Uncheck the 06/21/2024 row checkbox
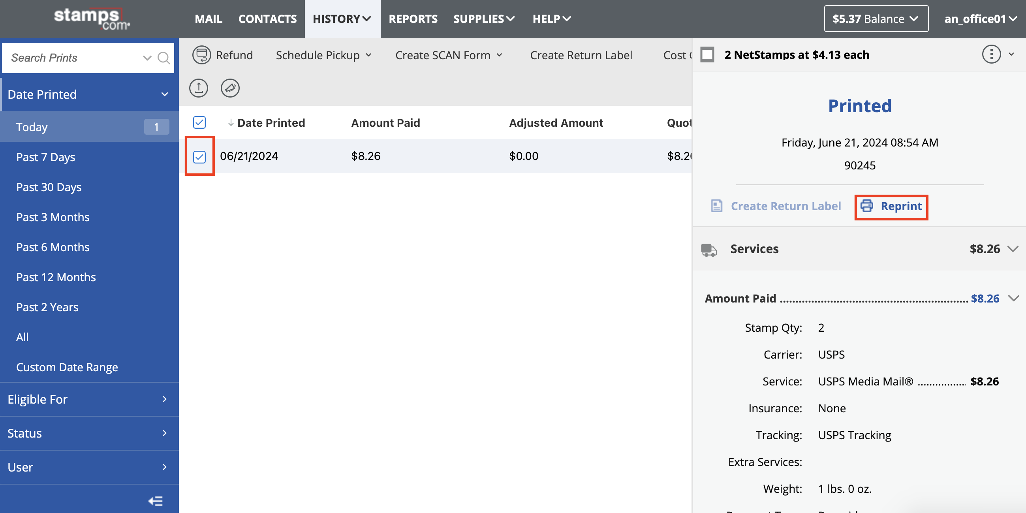1026x513 pixels. 199,156
